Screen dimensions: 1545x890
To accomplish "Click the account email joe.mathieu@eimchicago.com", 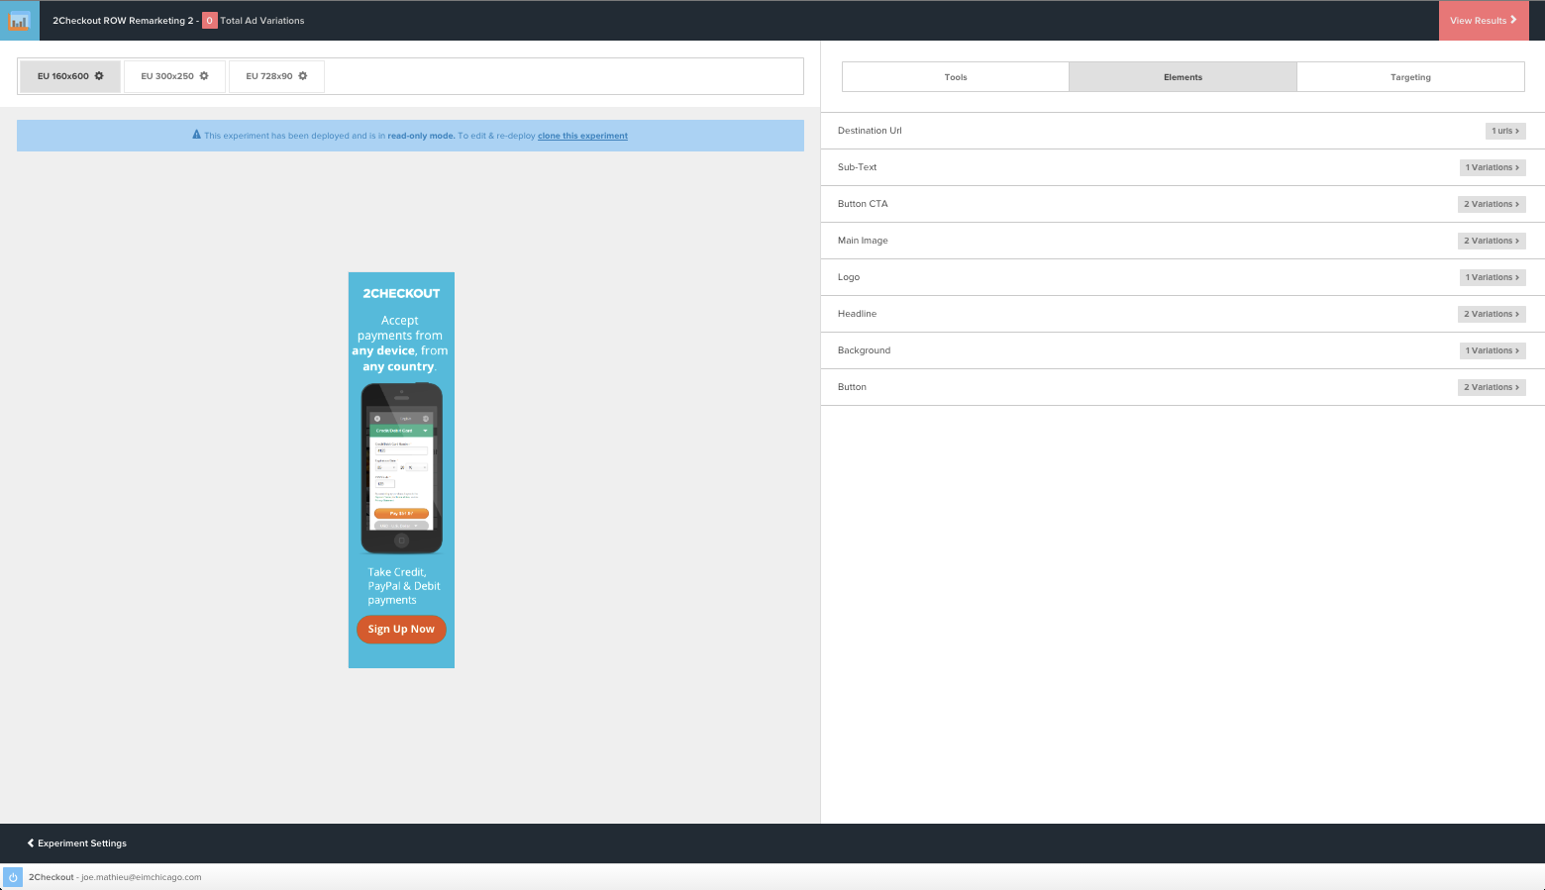I will tap(142, 877).
